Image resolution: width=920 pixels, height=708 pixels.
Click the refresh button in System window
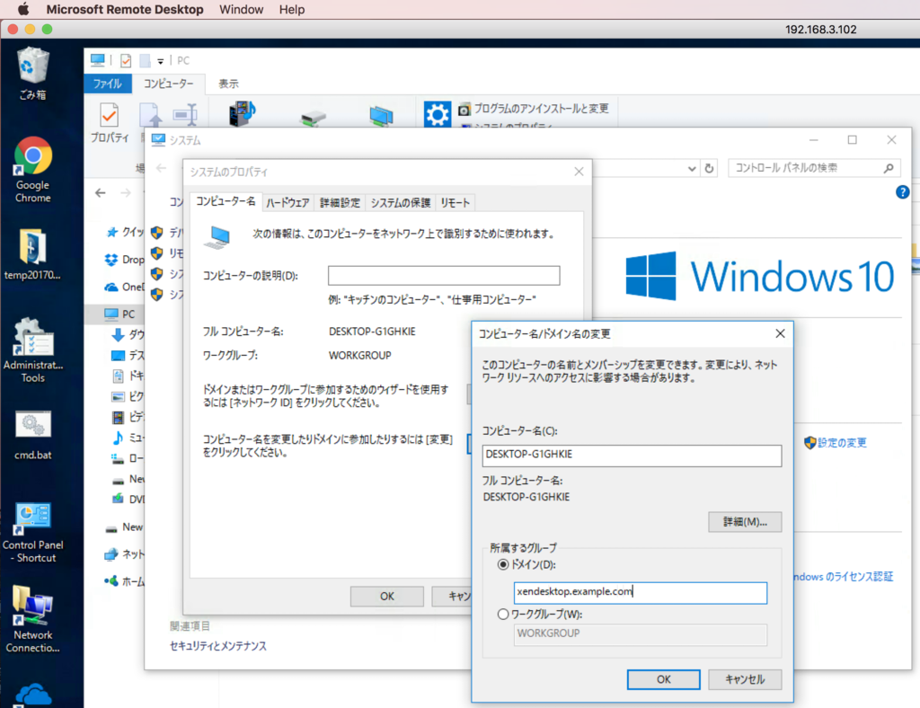tap(709, 168)
